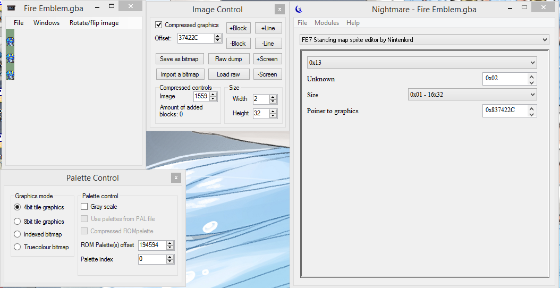Click the +Screen button
Screen dimensions: 560x288
[x=267, y=59]
